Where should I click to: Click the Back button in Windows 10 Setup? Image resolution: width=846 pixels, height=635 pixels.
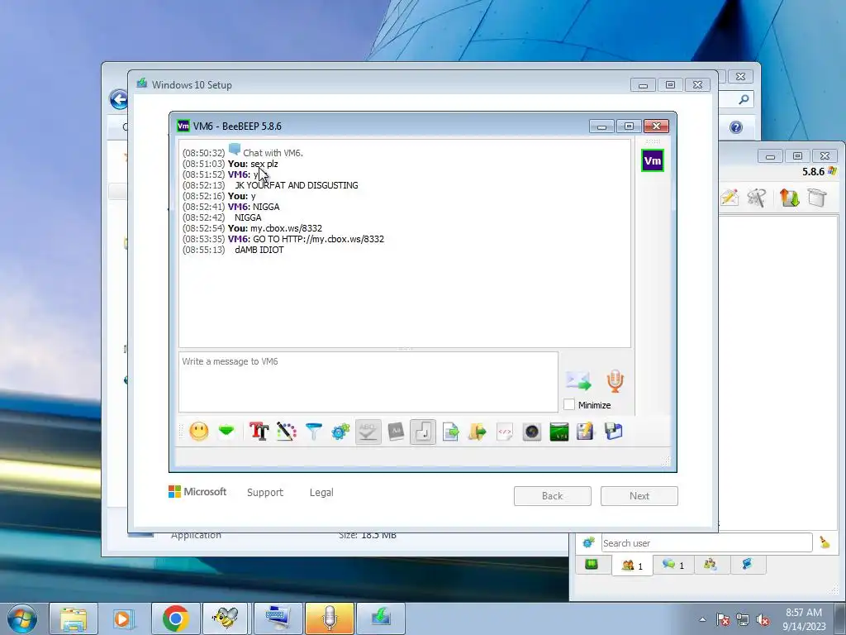[553, 496]
